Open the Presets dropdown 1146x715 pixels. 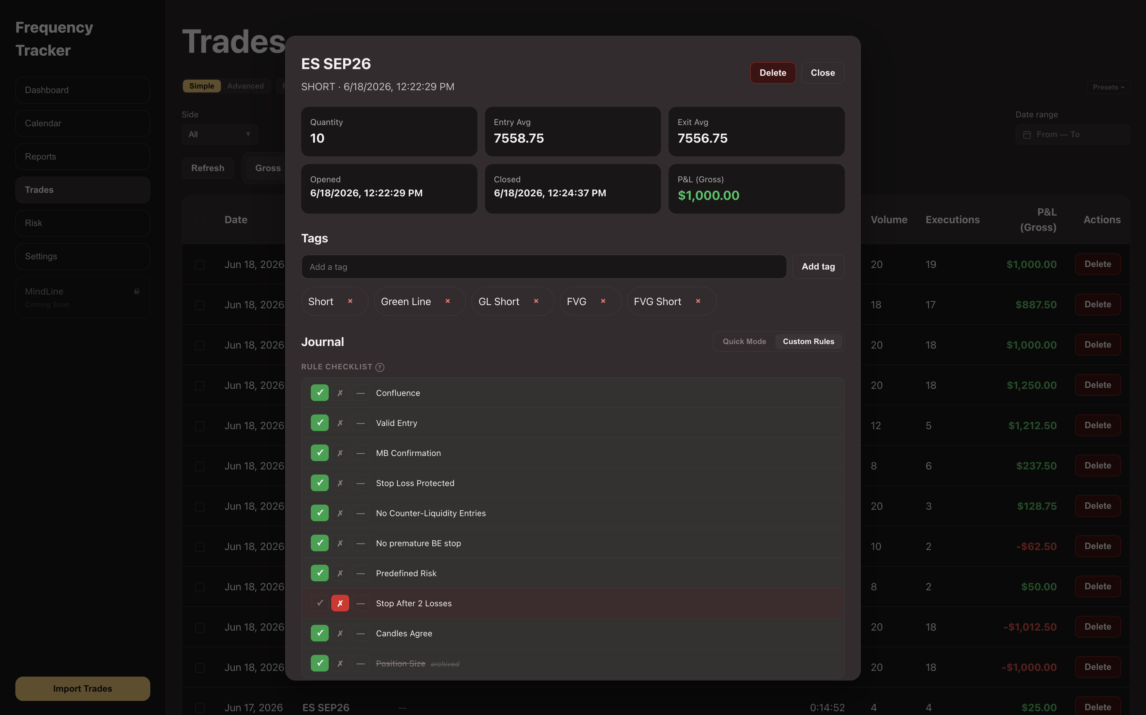coord(1108,87)
